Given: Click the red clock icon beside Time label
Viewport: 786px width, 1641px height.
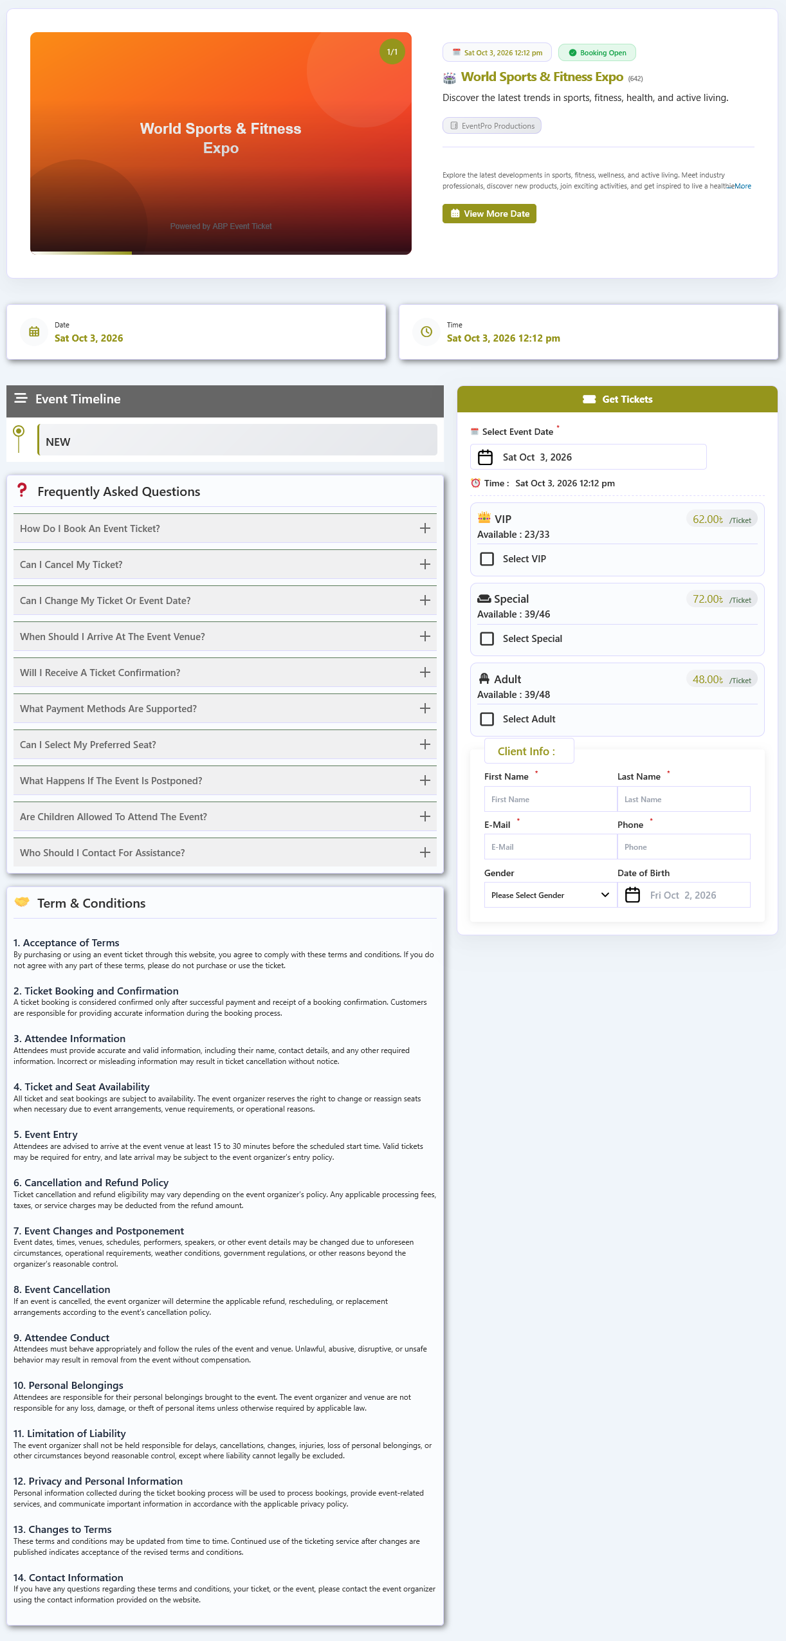Looking at the screenshot, I should pos(476,483).
